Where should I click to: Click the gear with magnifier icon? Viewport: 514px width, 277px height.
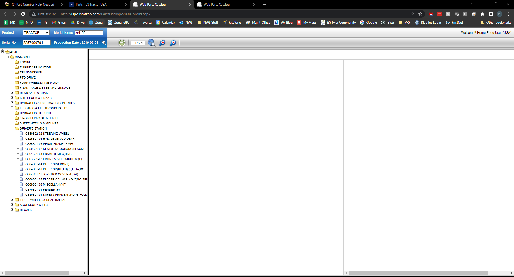[152, 43]
